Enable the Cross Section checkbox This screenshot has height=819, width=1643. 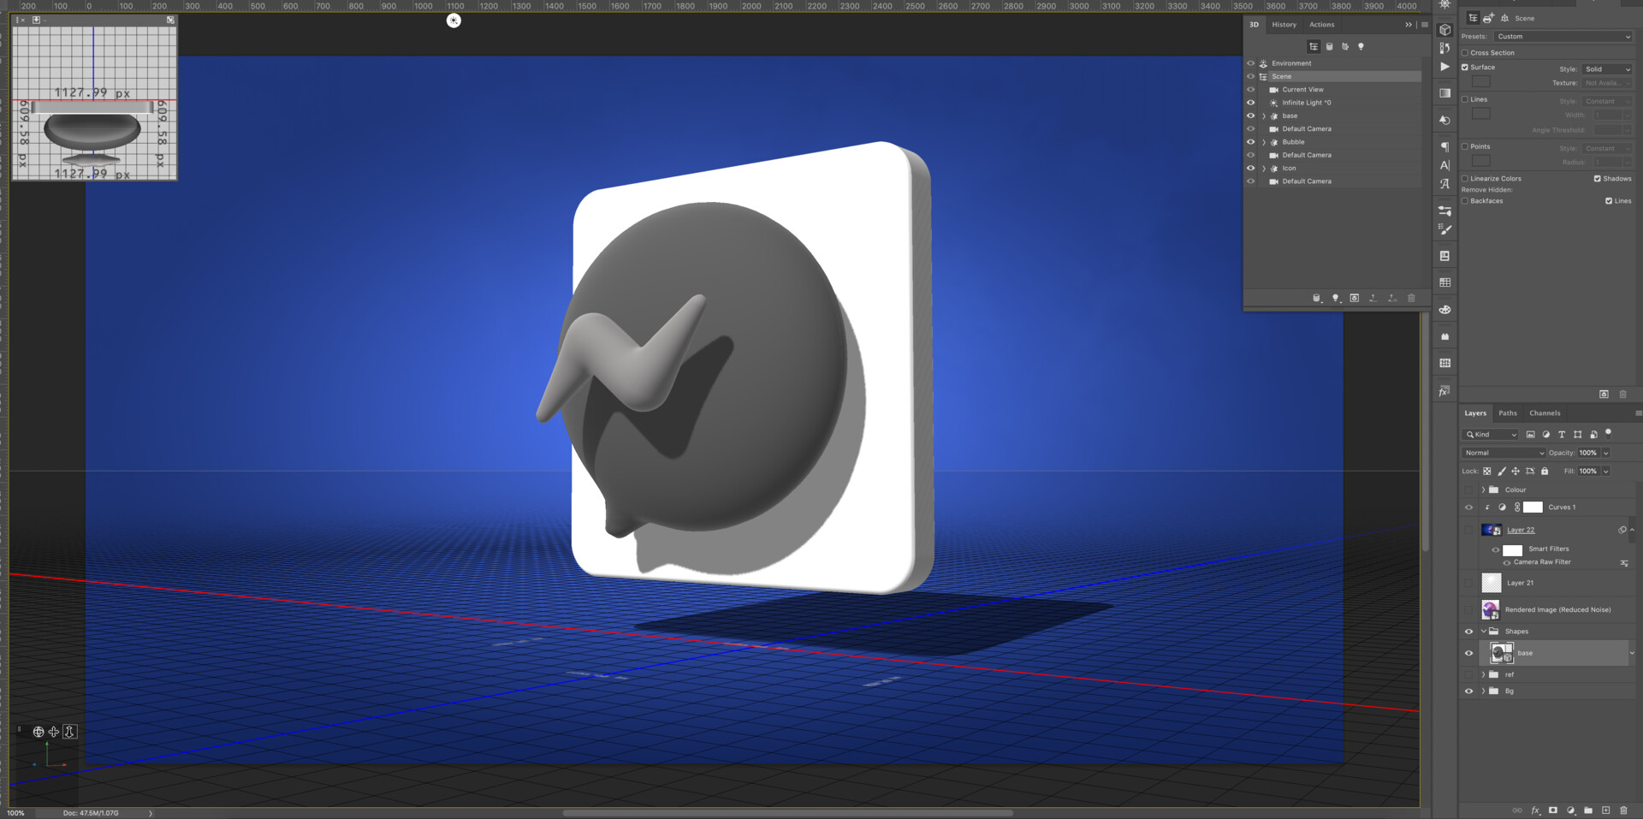(x=1465, y=53)
